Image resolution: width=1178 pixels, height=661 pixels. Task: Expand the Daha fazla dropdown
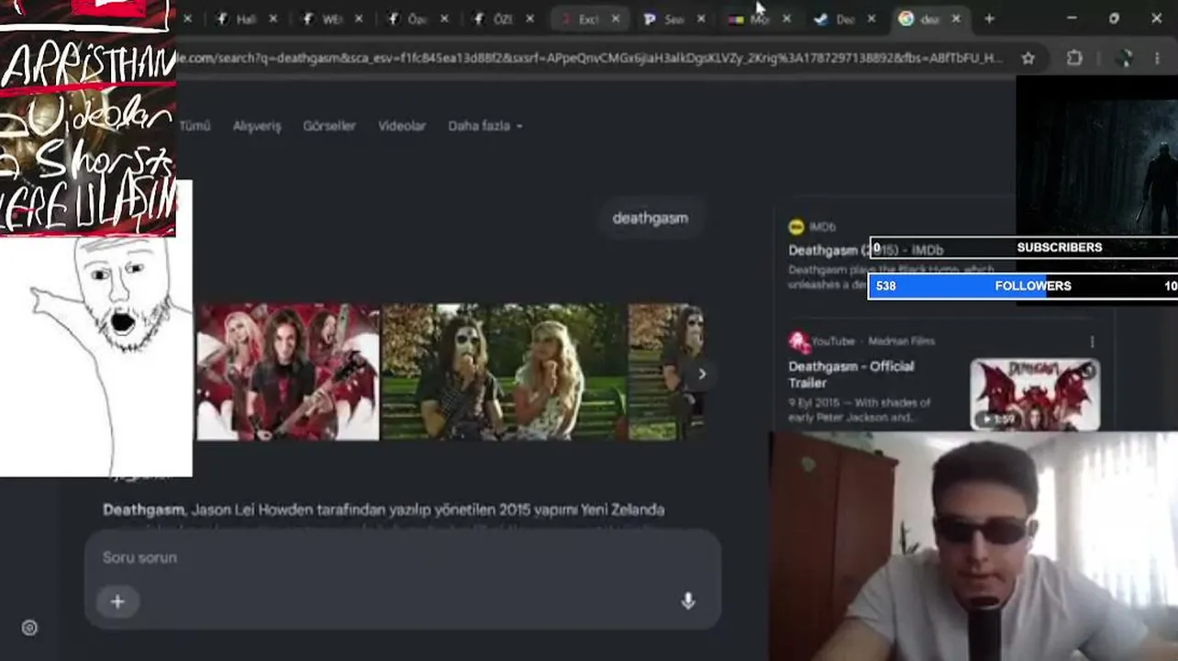pos(485,126)
